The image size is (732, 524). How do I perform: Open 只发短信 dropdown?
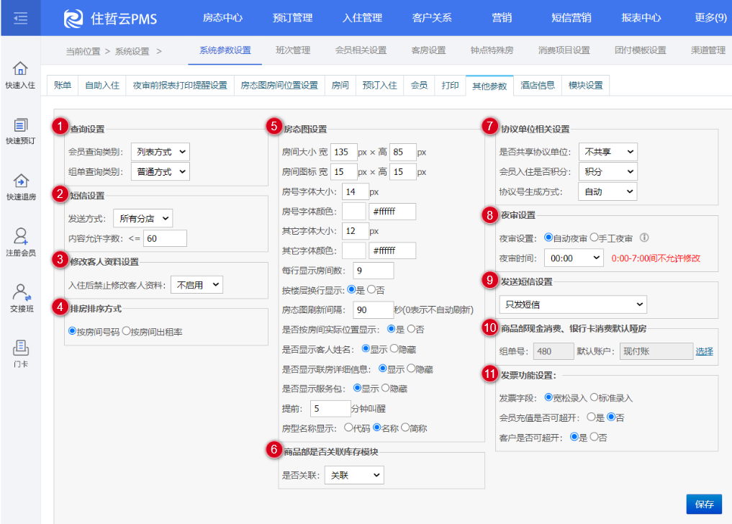573,304
